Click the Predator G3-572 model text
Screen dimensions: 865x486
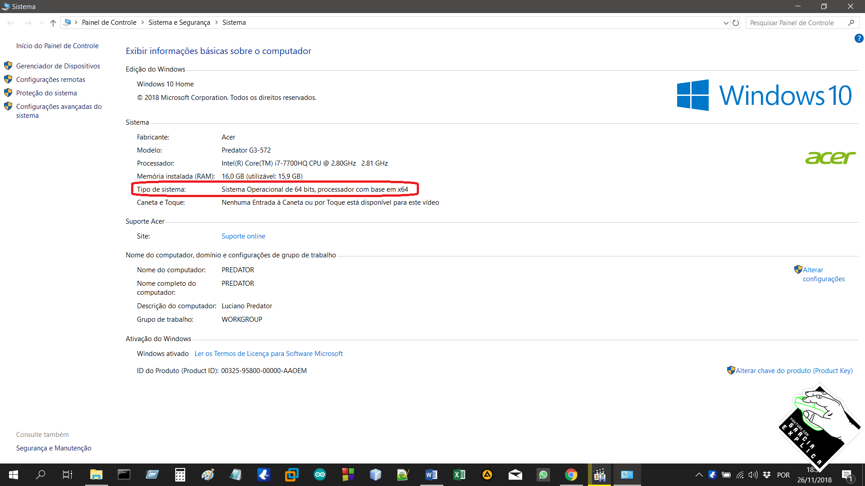246,150
